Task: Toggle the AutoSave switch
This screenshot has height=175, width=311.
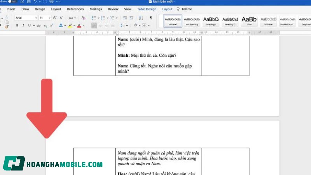Action: (12, 2)
